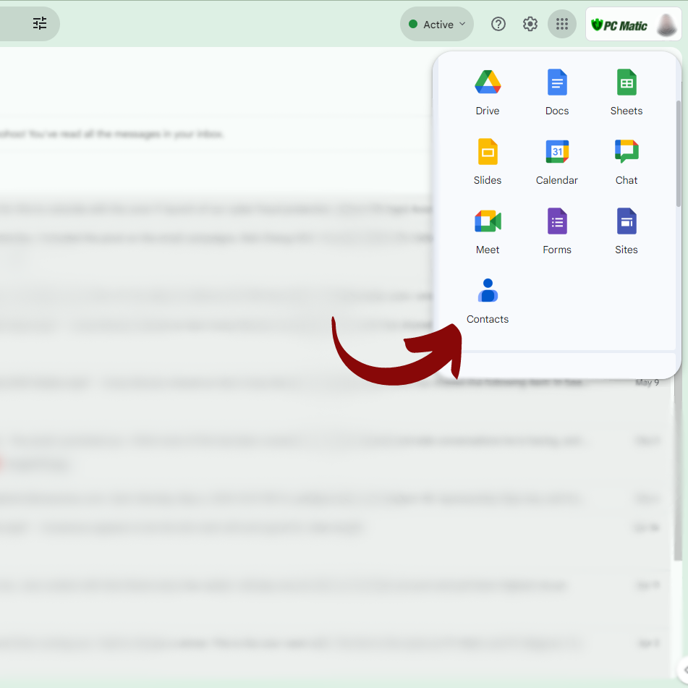Collapse the Google apps grid launcher
This screenshot has width=688, height=688.
pos(562,25)
